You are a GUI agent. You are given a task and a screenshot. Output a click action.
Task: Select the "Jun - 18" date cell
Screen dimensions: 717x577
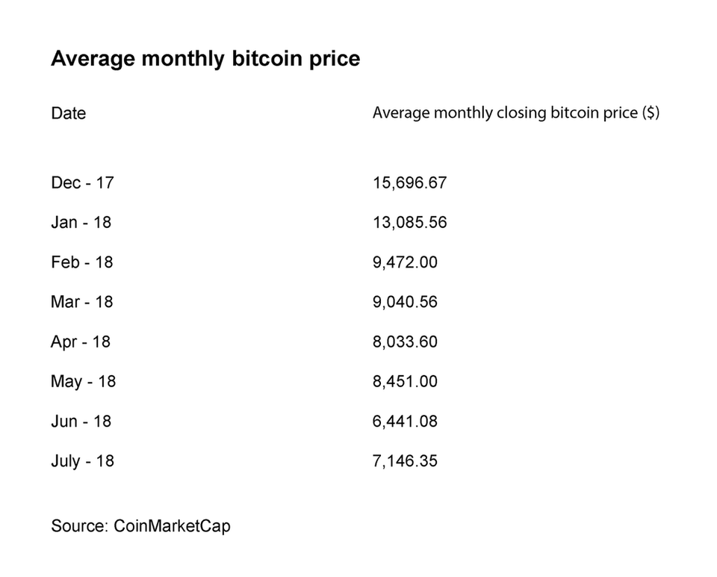81,422
